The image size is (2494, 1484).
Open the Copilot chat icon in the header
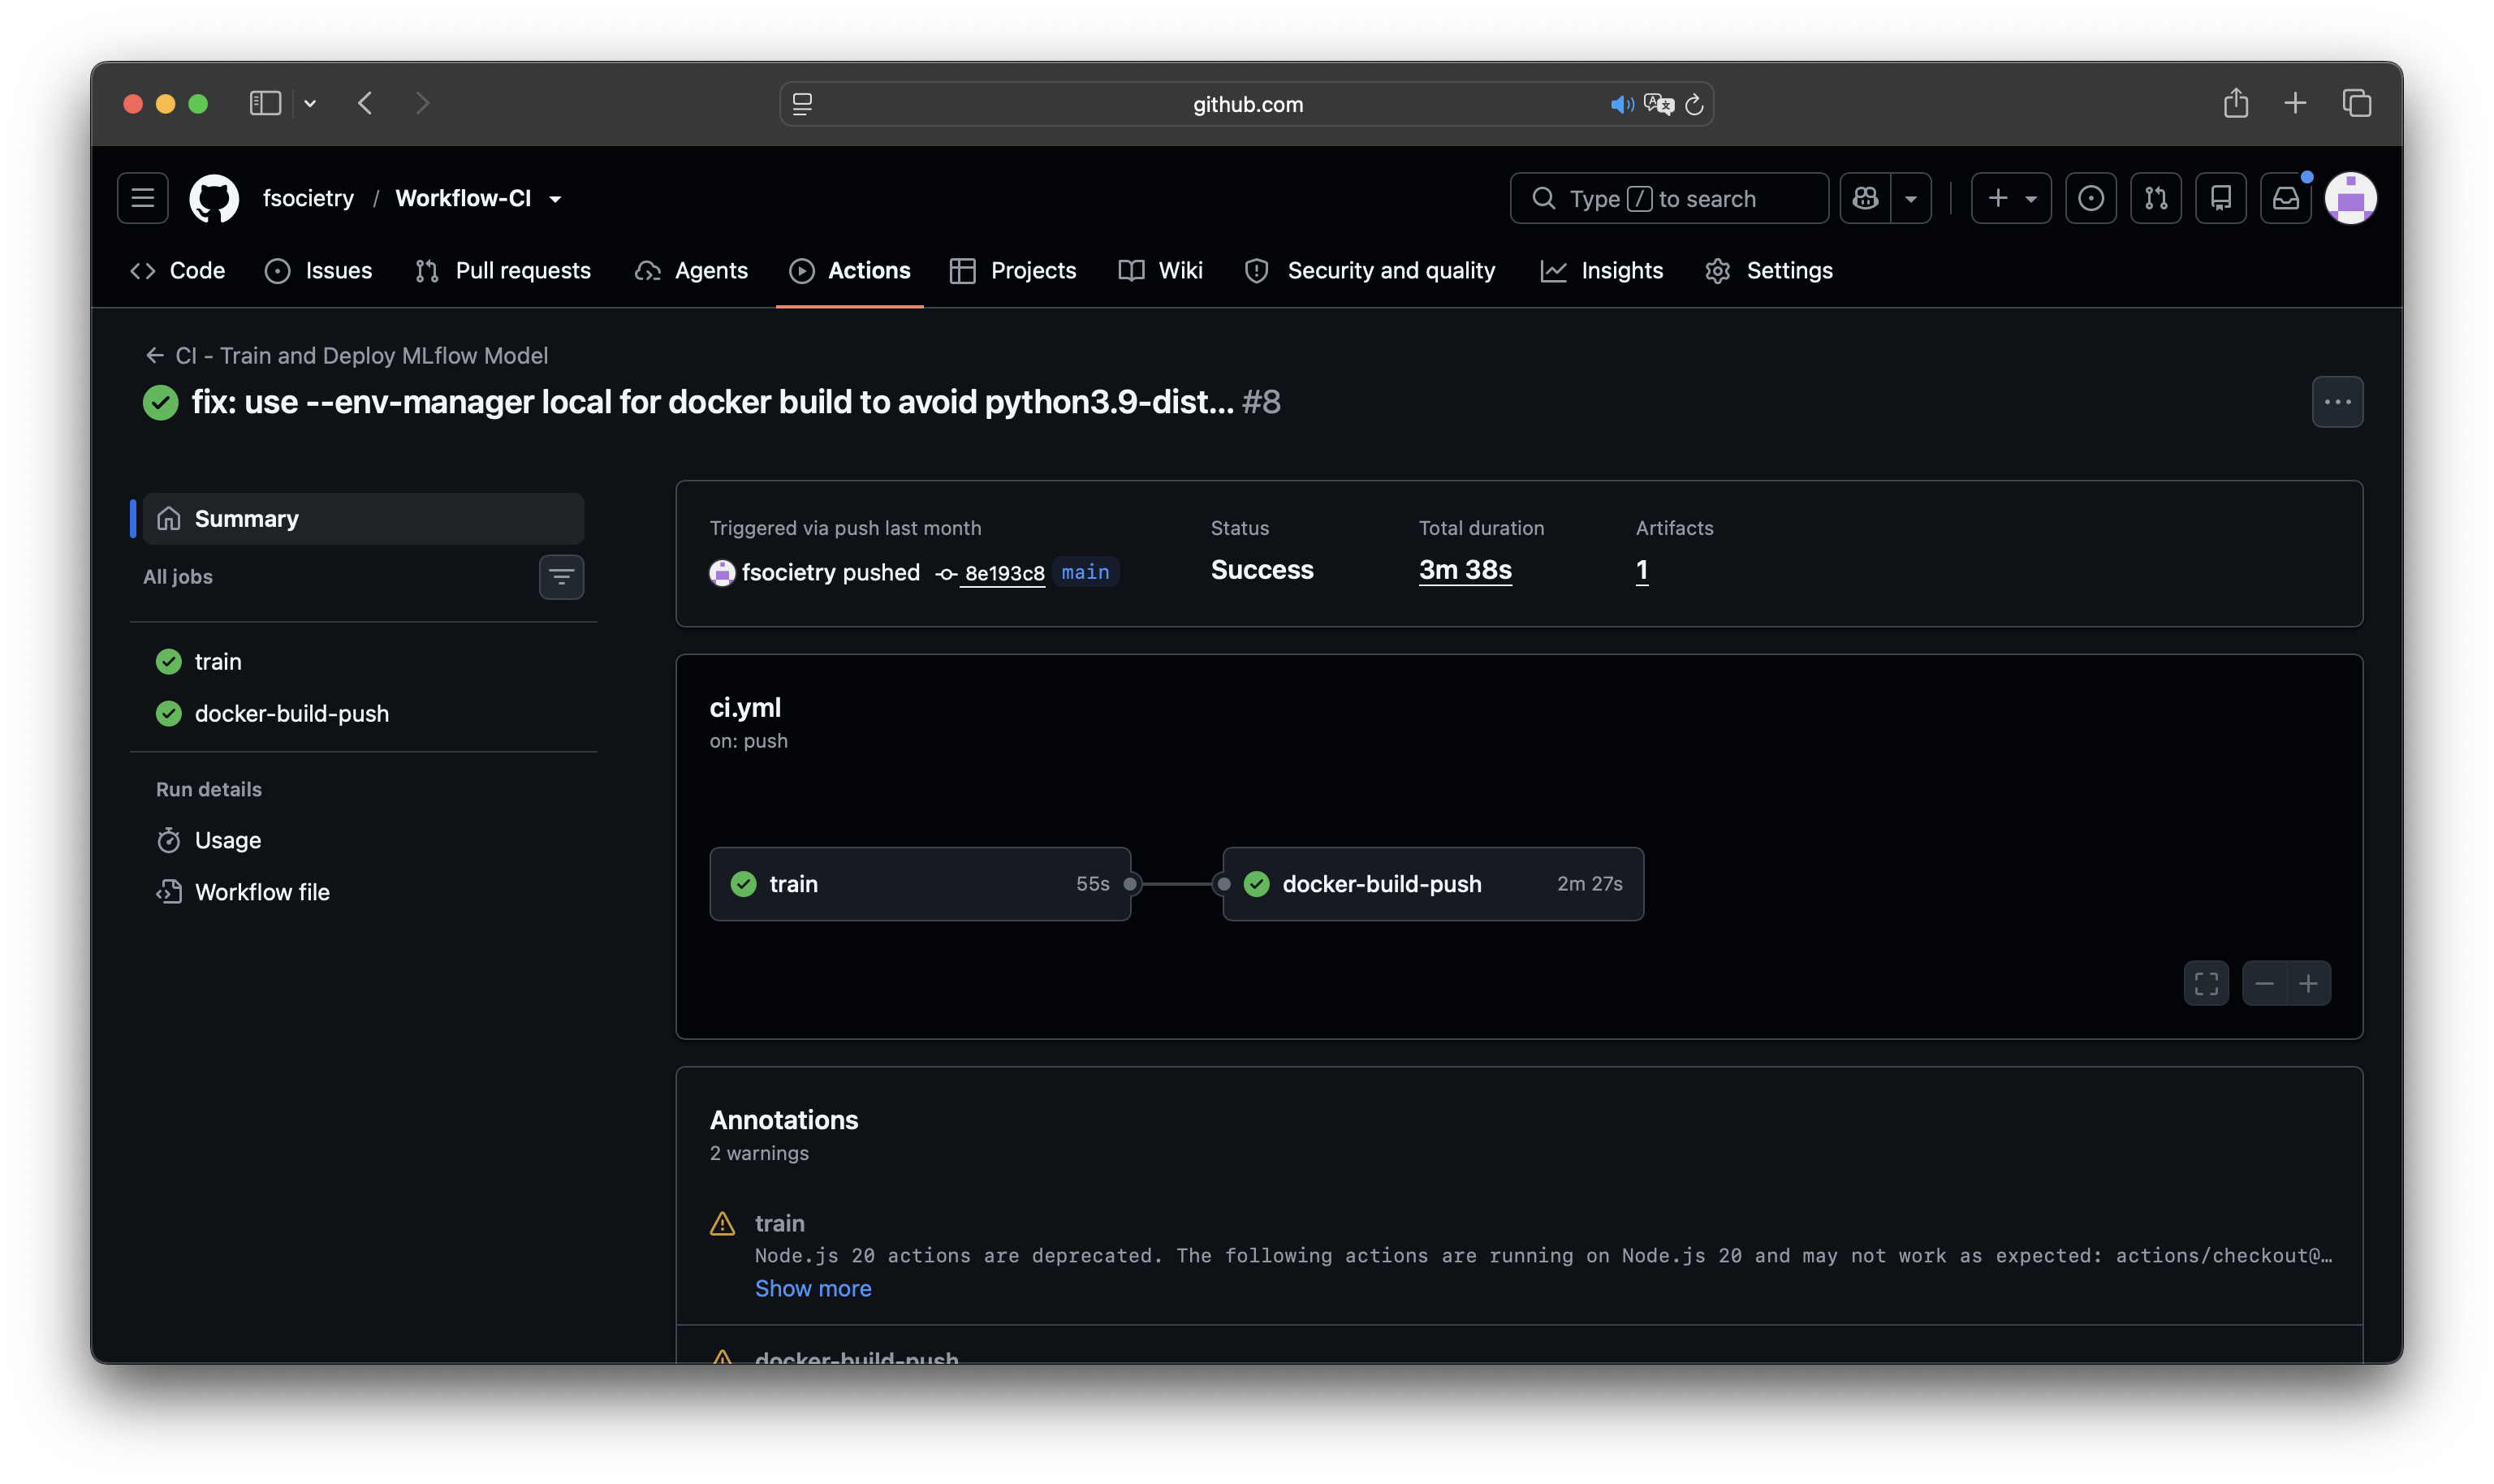(1865, 198)
